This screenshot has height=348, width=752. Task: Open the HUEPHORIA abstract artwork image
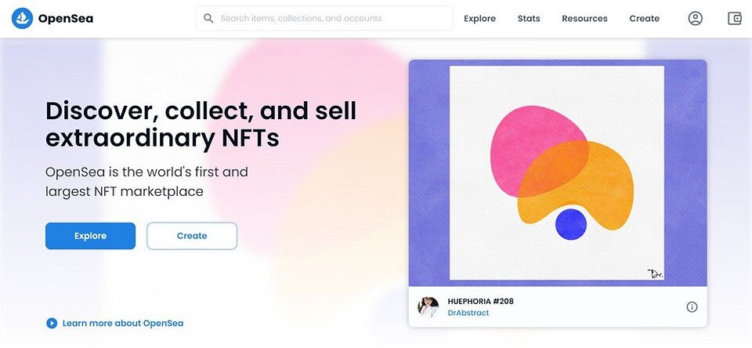557,172
